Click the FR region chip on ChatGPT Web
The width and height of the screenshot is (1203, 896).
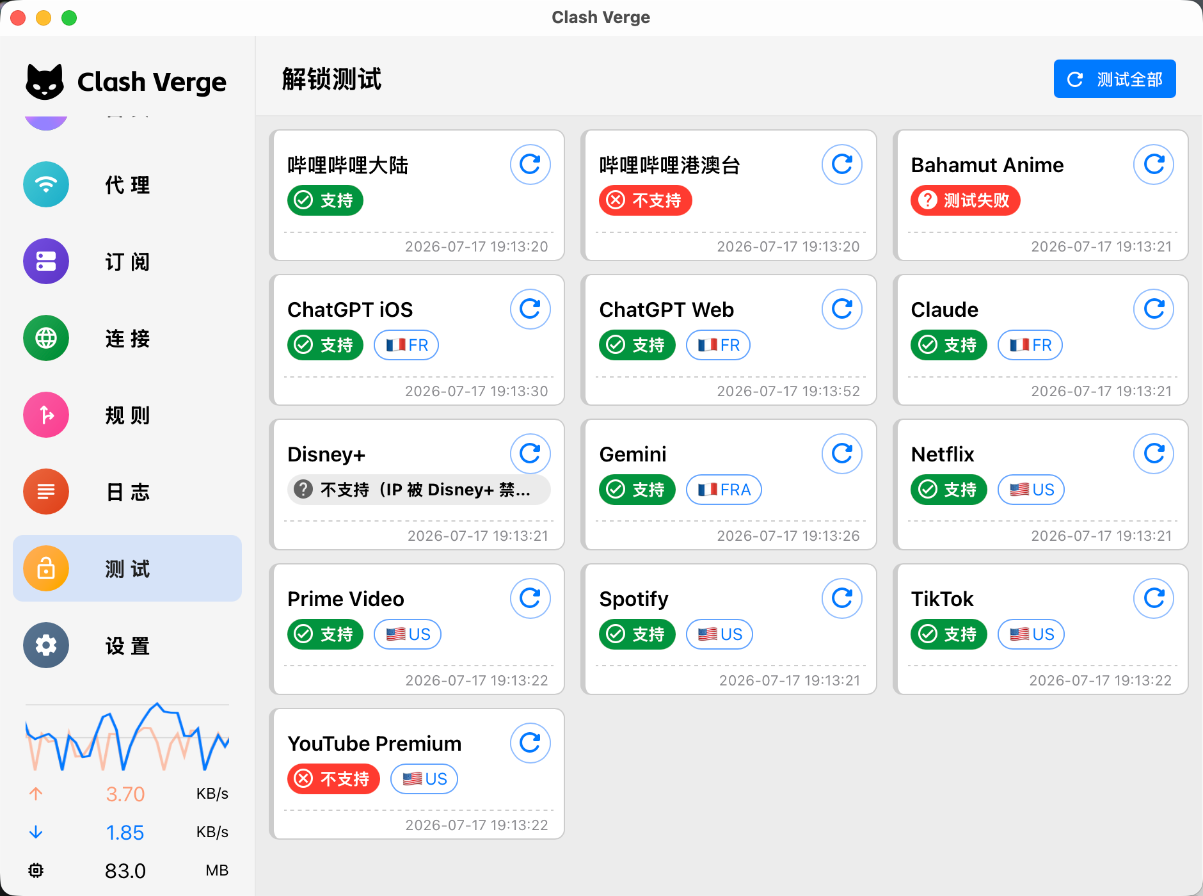[718, 345]
